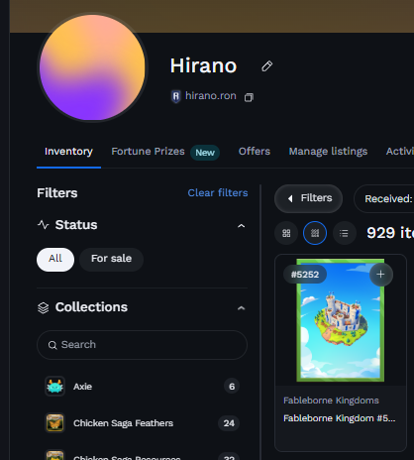Image resolution: width=414 pixels, height=460 pixels.
Task: Open the Hirano profile avatar
Action: pos(92,67)
